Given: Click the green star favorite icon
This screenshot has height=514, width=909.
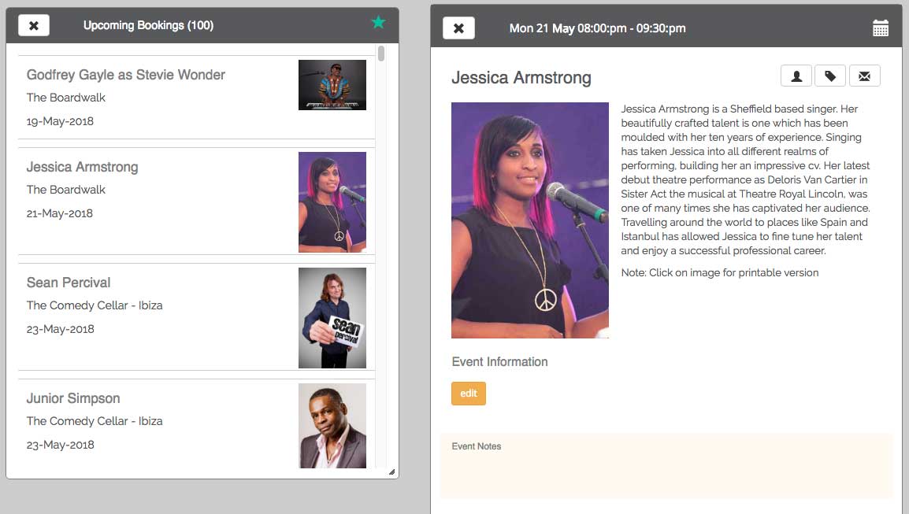Looking at the screenshot, I should pyautogui.click(x=379, y=23).
